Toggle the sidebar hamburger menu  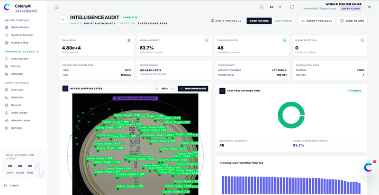57,7
